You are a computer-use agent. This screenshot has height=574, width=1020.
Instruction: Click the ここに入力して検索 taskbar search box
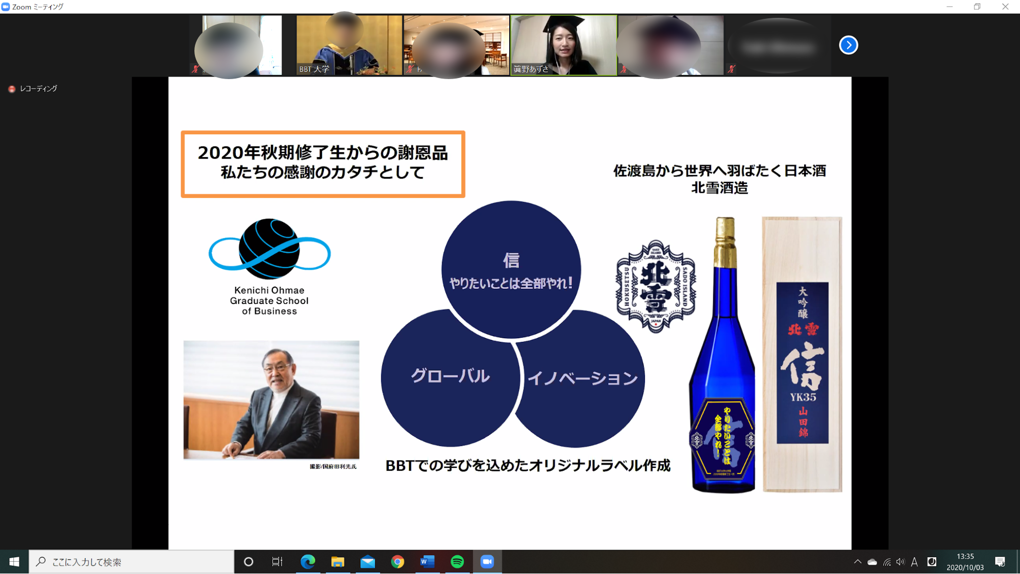pyautogui.click(x=131, y=562)
